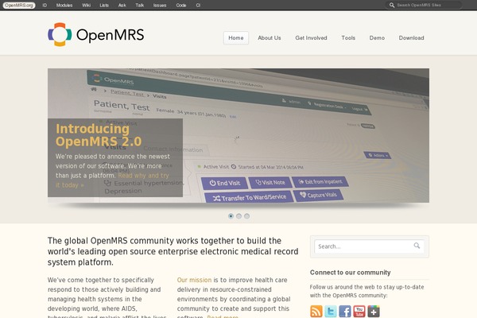Open the Facebook social icon
The image size is (477, 318).
pyautogui.click(x=345, y=311)
